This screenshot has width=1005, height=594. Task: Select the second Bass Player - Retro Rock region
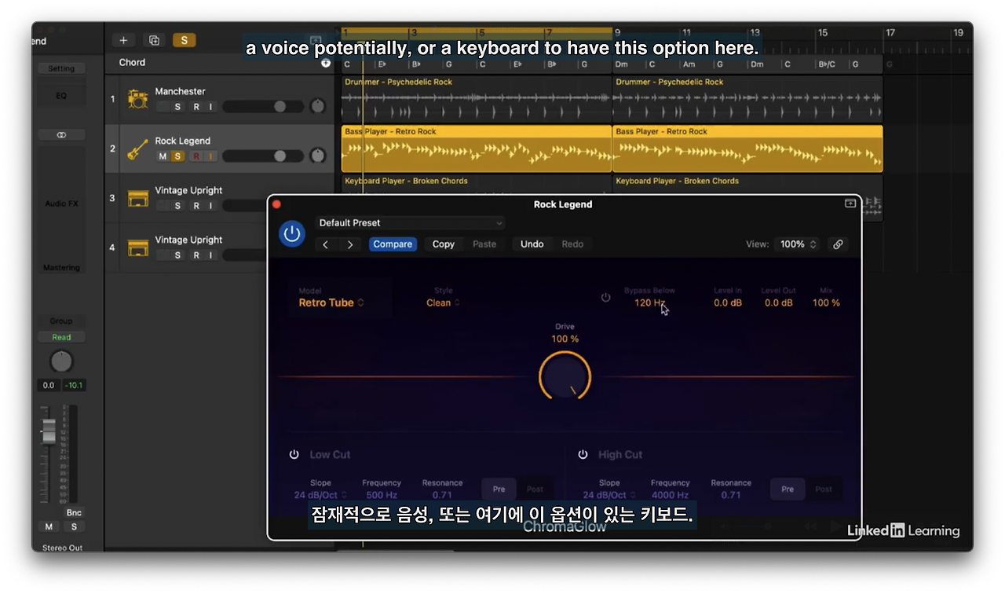pos(747,148)
